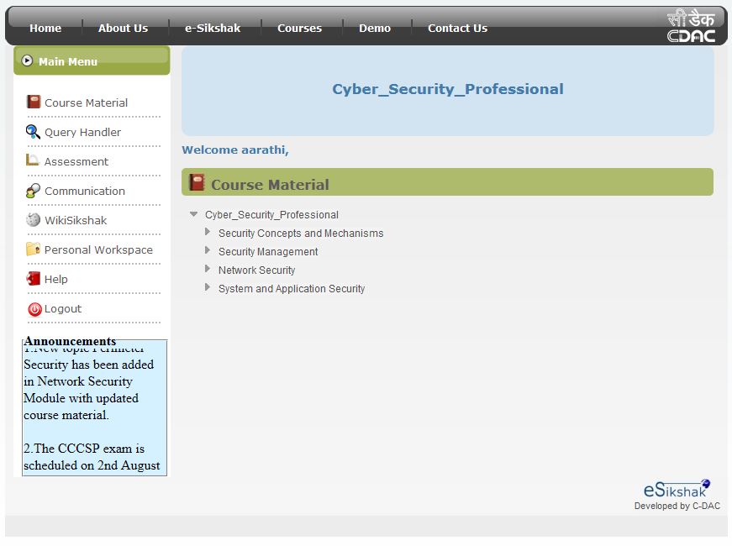Open the Demo page
Image resolution: width=732 pixels, height=546 pixels.
375,28
